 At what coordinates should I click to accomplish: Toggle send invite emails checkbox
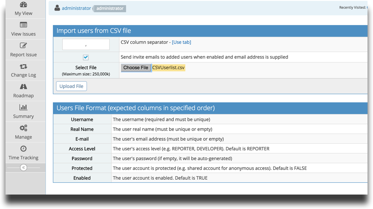click(86, 57)
